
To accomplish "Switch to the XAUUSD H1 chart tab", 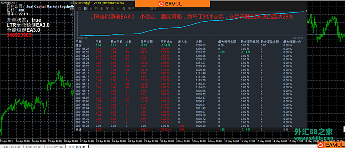I will pyautogui.click(x=12, y=146).
